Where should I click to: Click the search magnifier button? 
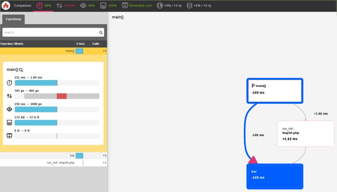click(x=101, y=33)
